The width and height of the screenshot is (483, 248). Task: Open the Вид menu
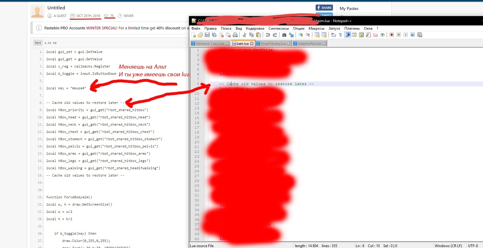239,28
